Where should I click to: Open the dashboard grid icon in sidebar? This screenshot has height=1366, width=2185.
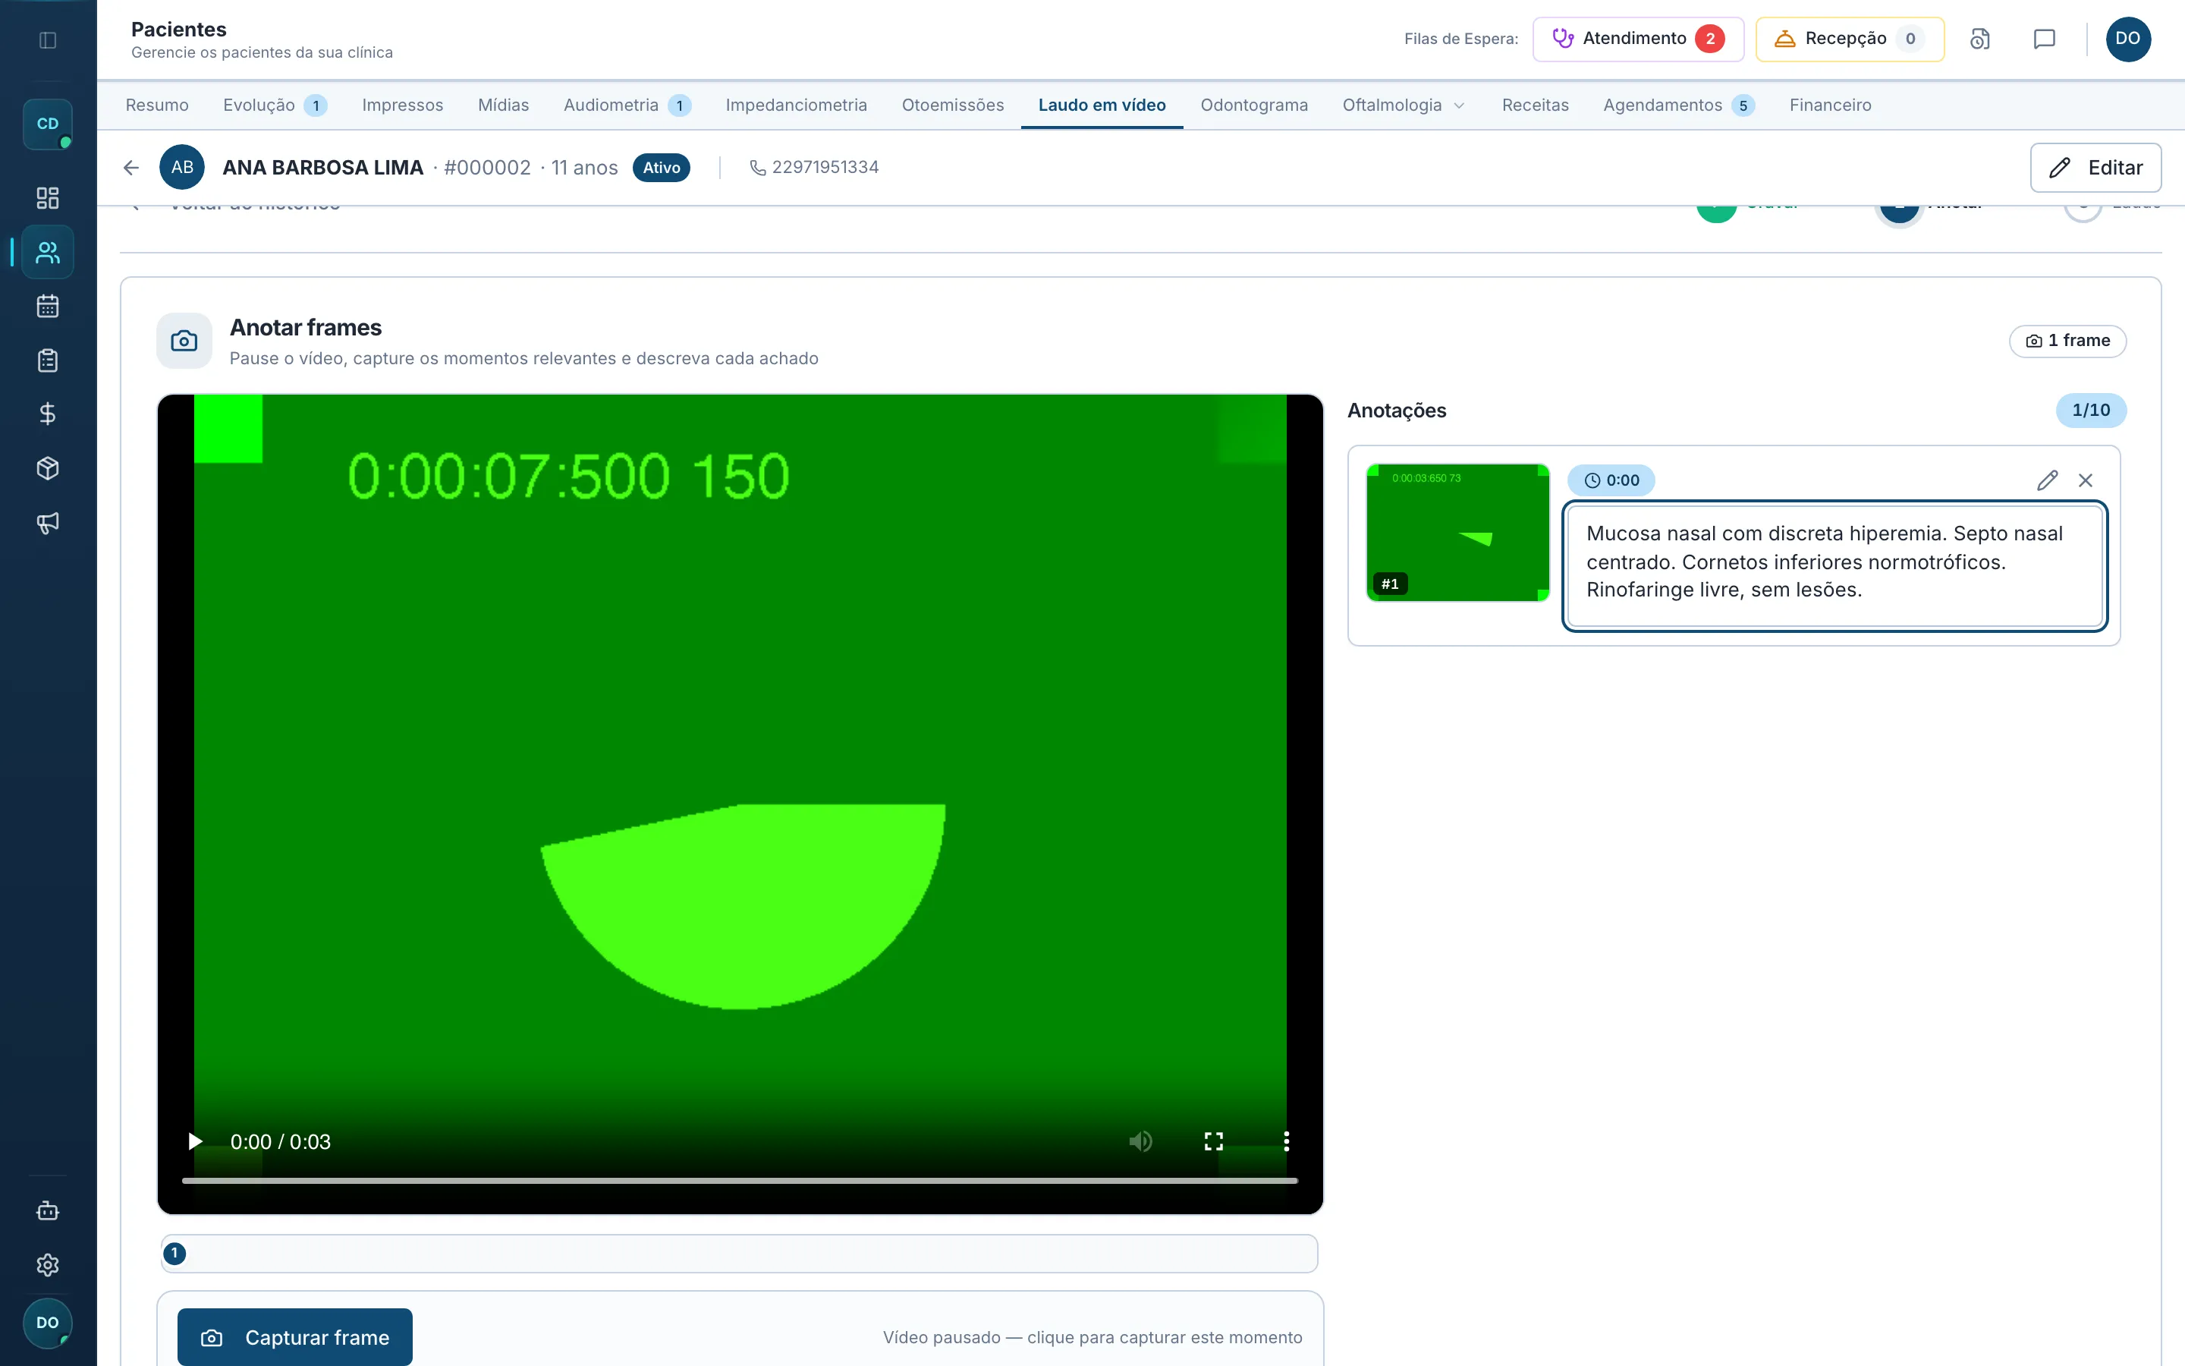[x=48, y=198]
